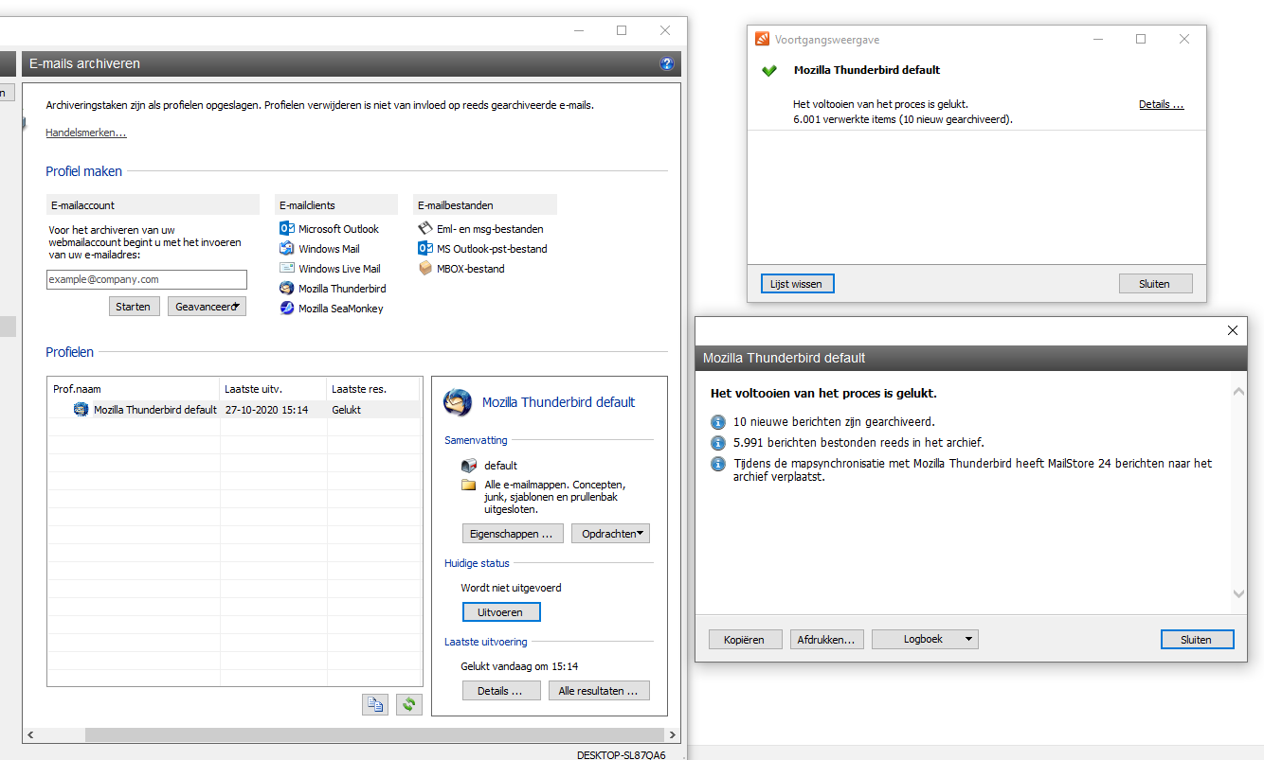Sort by the Laatste uitv. column header

pos(274,389)
